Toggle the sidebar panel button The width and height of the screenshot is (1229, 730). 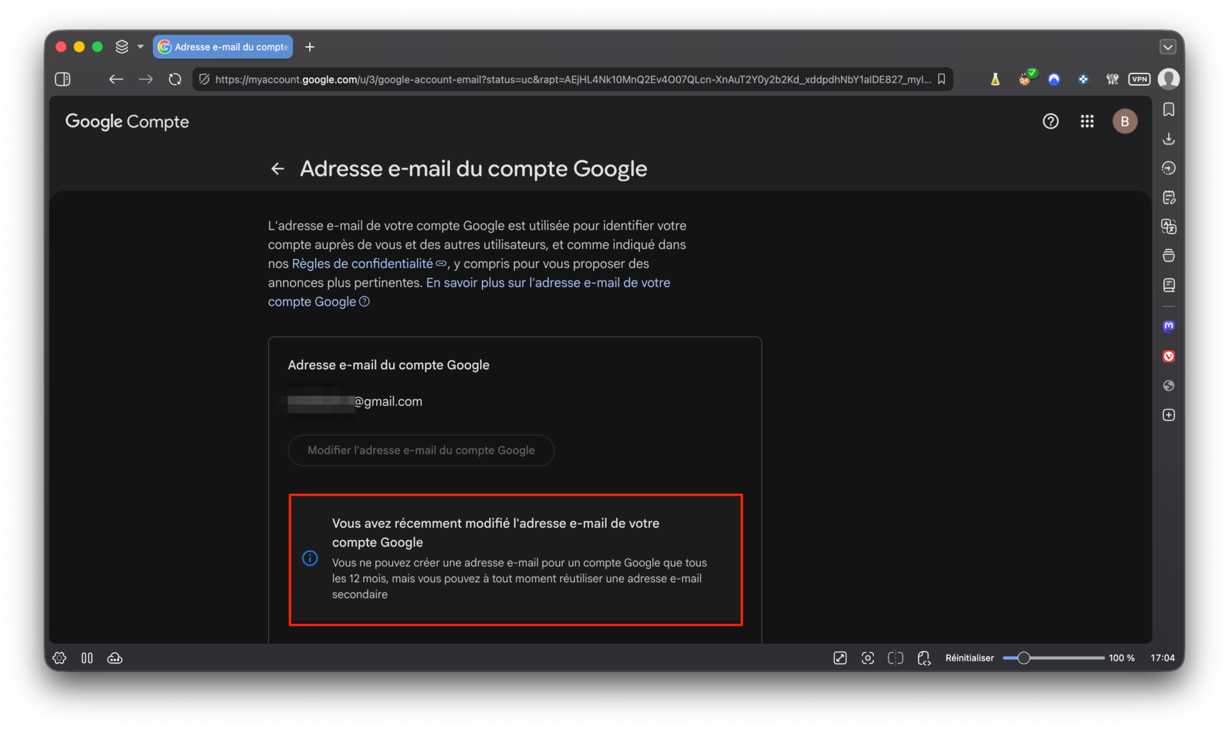(63, 79)
